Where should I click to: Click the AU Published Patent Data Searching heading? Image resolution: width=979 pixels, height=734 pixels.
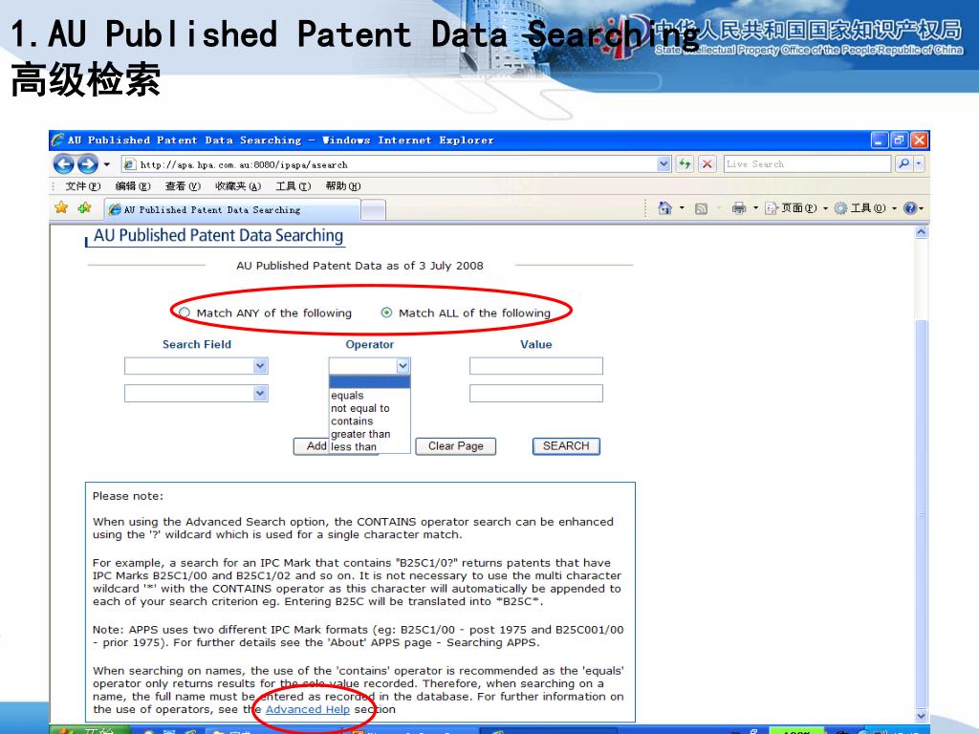tap(219, 235)
